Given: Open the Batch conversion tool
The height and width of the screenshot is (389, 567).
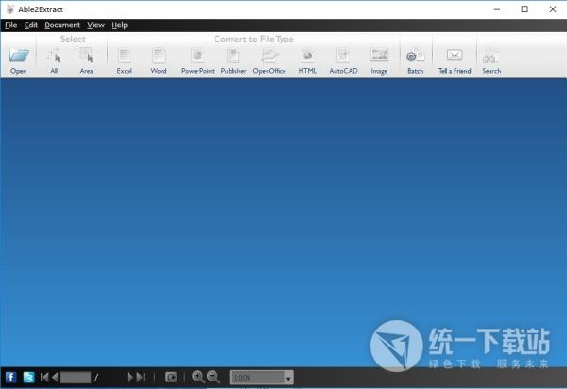Looking at the screenshot, I should [415, 56].
